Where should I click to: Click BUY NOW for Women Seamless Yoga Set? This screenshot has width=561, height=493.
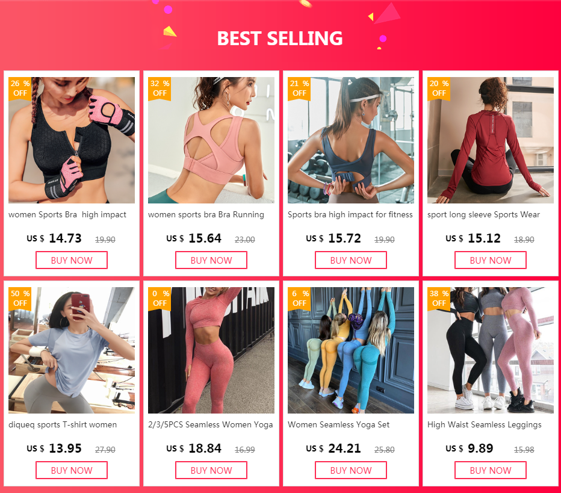350,470
